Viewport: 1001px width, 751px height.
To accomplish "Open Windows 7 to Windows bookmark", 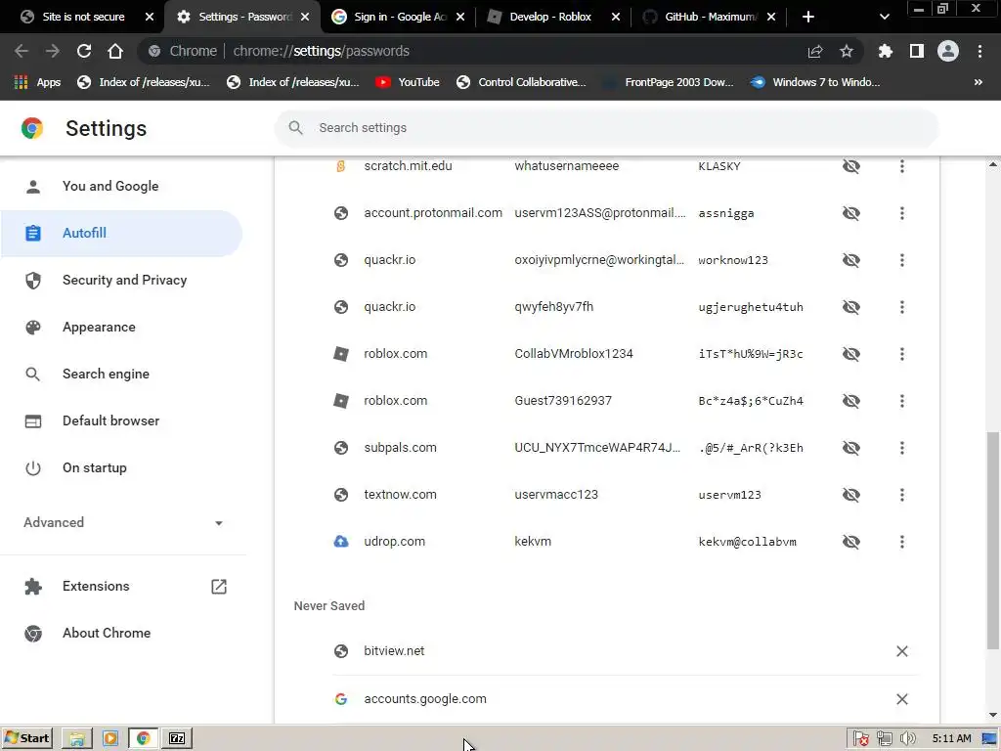I will pyautogui.click(x=816, y=82).
